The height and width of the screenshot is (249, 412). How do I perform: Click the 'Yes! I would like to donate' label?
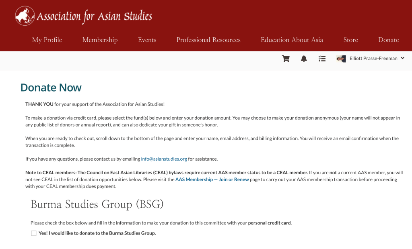point(97,233)
